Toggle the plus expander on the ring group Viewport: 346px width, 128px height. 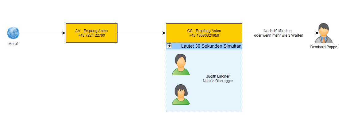(x=169, y=46)
